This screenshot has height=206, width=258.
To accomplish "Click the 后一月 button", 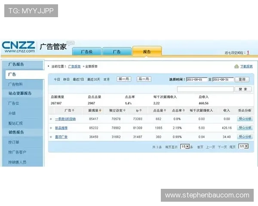I will (144, 79).
